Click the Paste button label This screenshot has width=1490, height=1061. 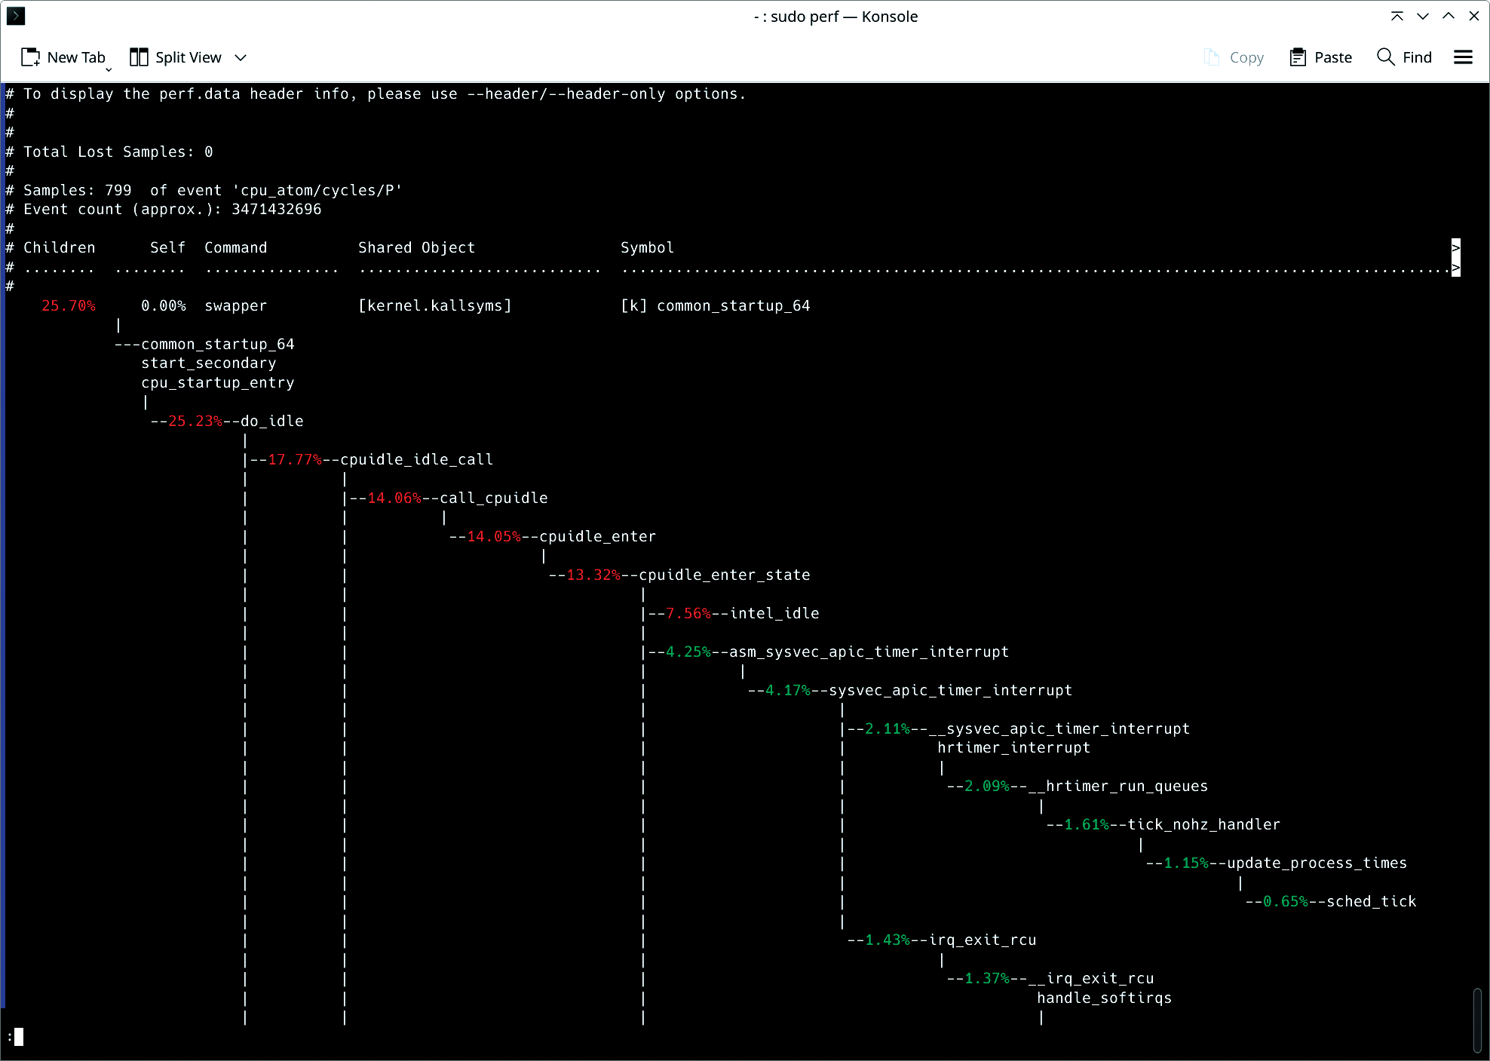1332,57
